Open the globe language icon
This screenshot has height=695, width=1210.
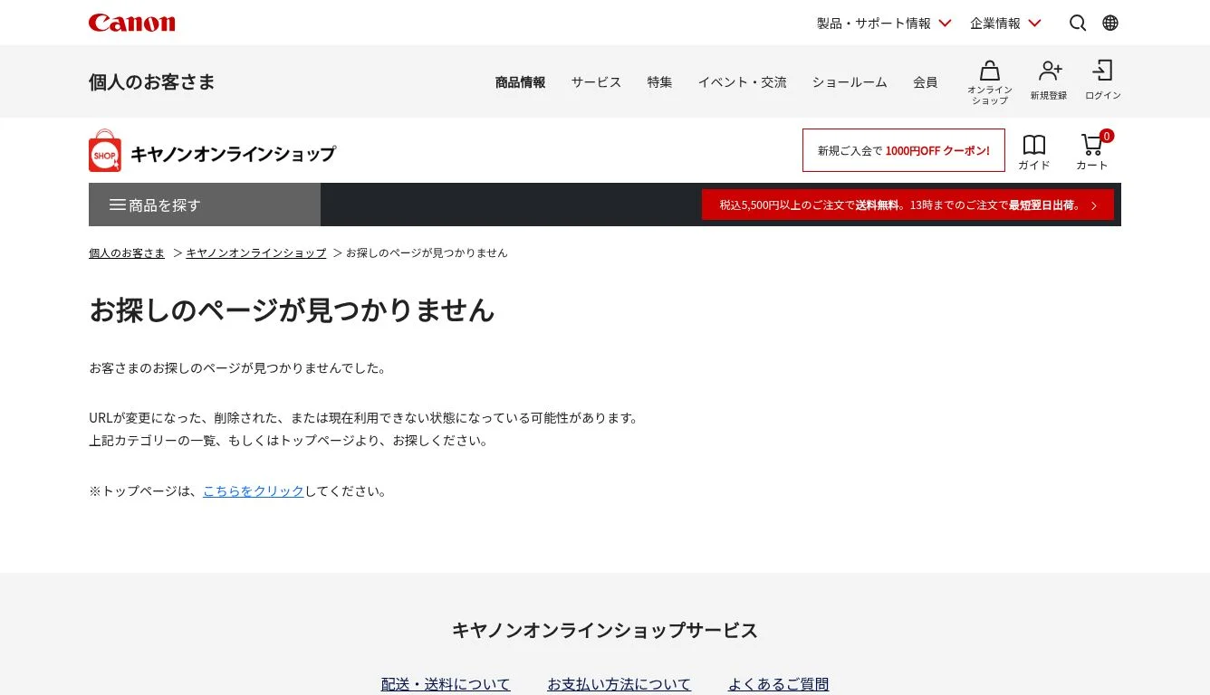(x=1110, y=23)
